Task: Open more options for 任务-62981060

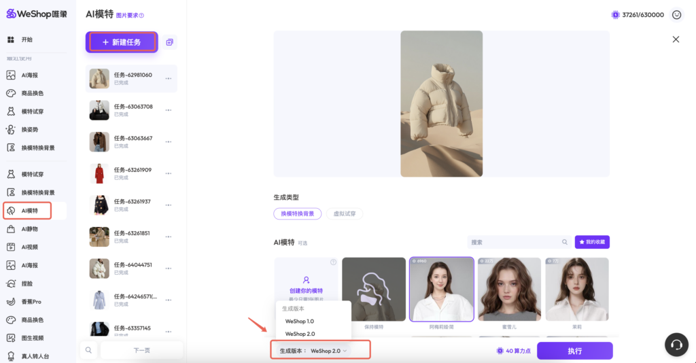Action: (168, 79)
